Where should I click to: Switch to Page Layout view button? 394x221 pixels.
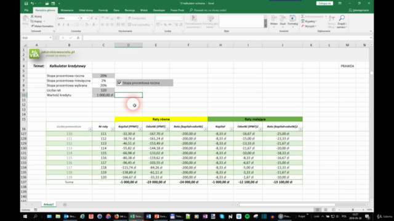tap(326, 210)
